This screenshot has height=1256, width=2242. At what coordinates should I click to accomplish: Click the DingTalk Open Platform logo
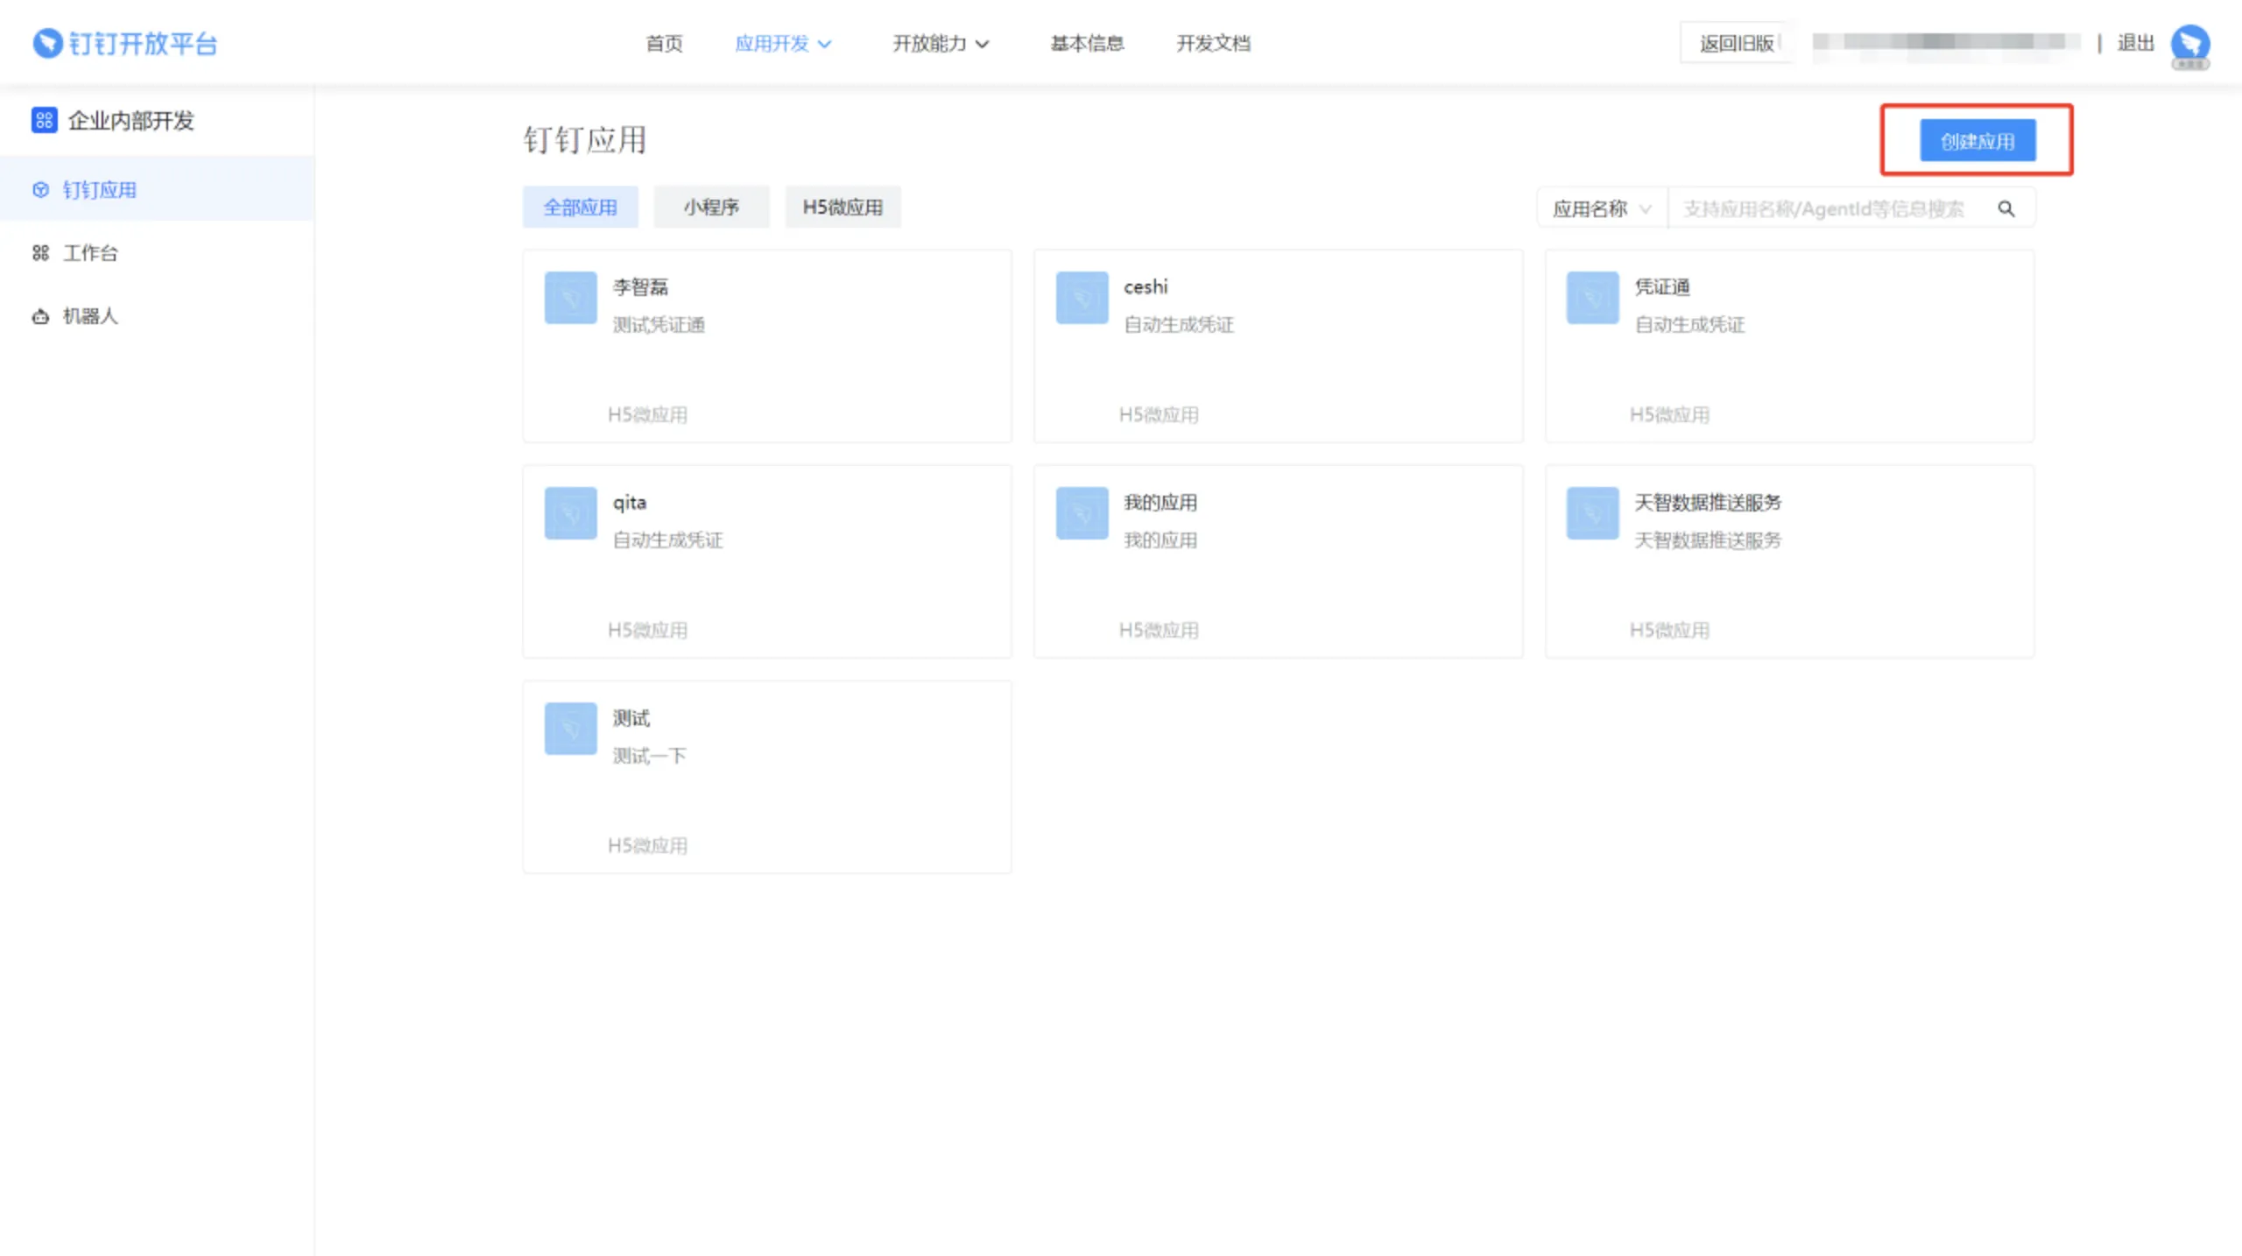[x=125, y=43]
